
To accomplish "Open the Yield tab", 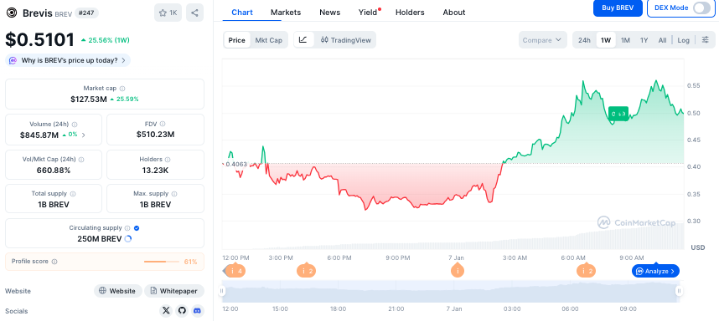I will (369, 13).
